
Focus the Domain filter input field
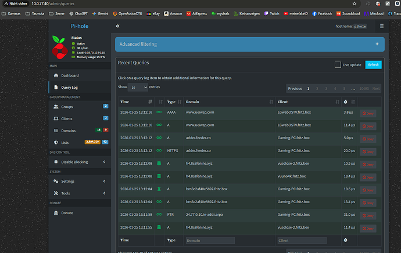point(210,240)
